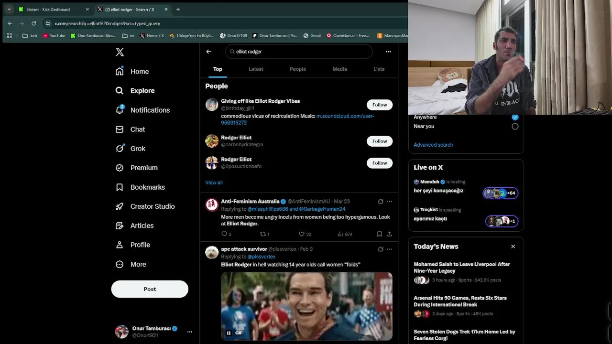Viewport: 612px width, 344px height.
Task: Click the X logo in sidebar
Action: (x=120, y=52)
